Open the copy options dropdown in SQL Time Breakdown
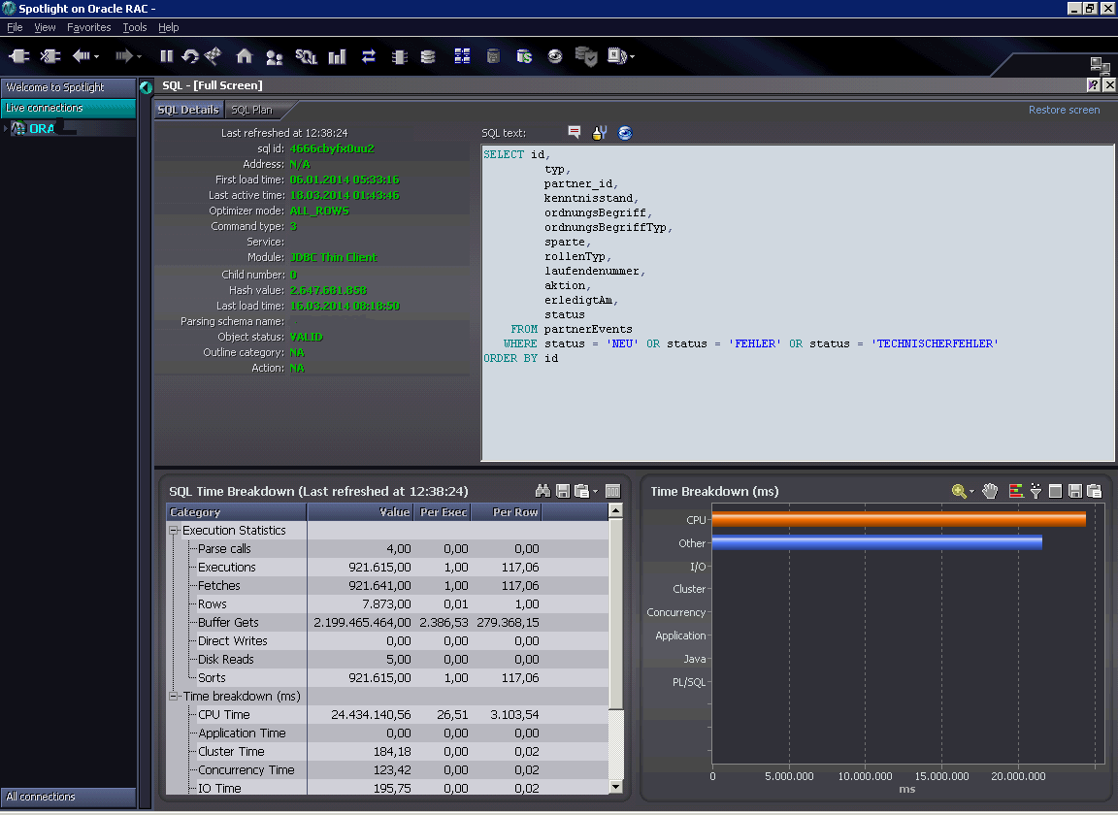This screenshot has height=815, width=1118. [595, 491]
